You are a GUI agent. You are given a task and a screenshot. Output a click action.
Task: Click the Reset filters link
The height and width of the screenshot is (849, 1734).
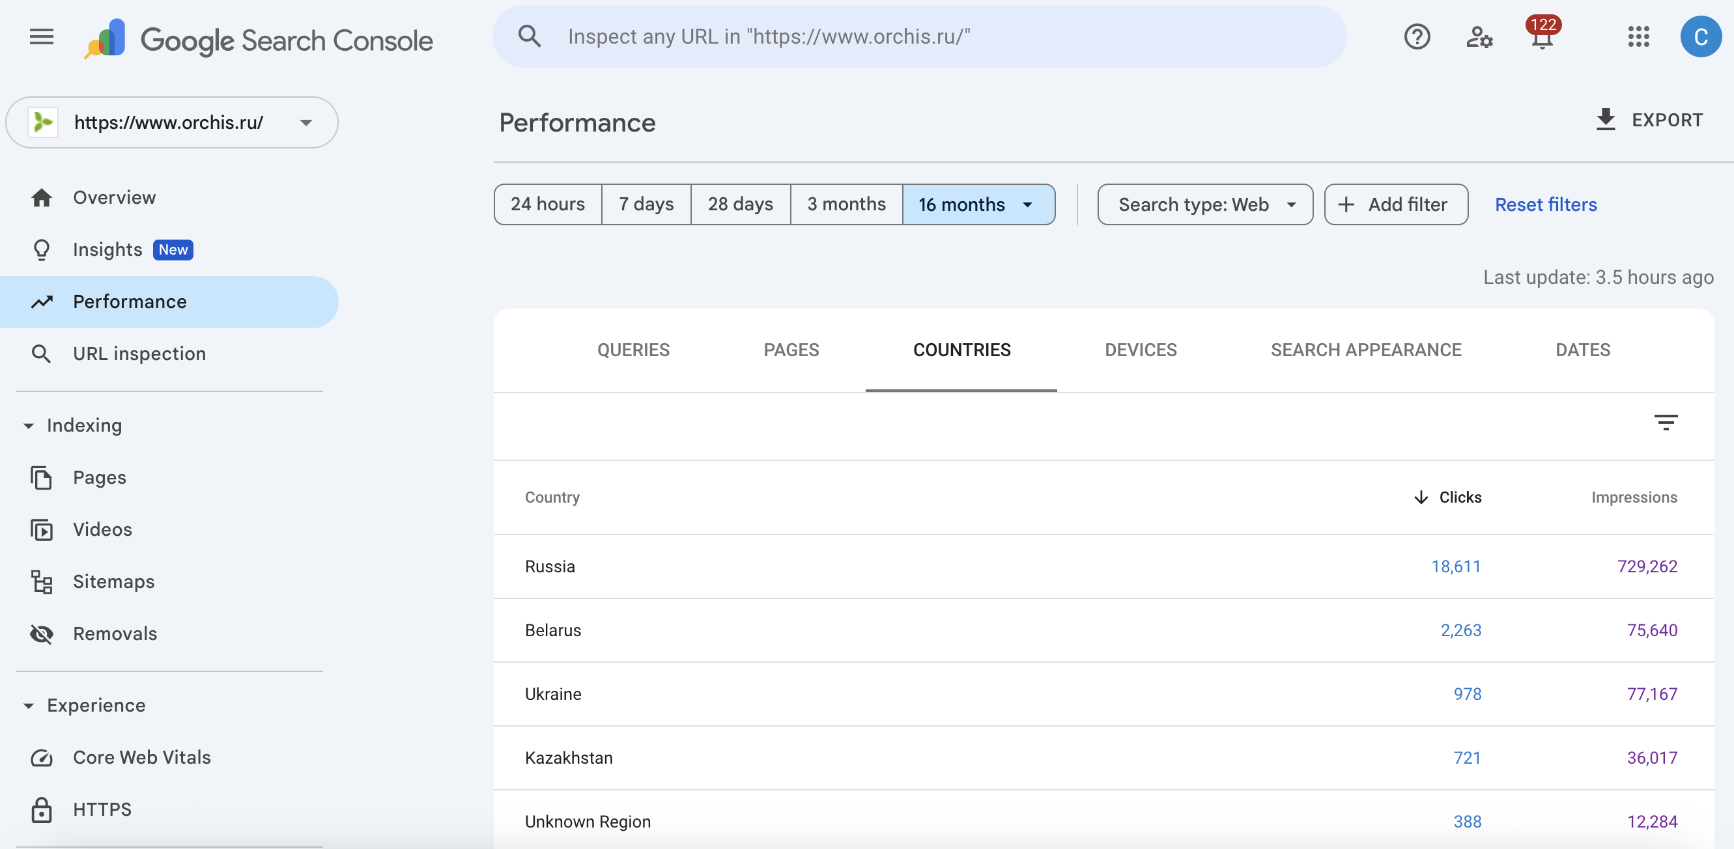1546,204
